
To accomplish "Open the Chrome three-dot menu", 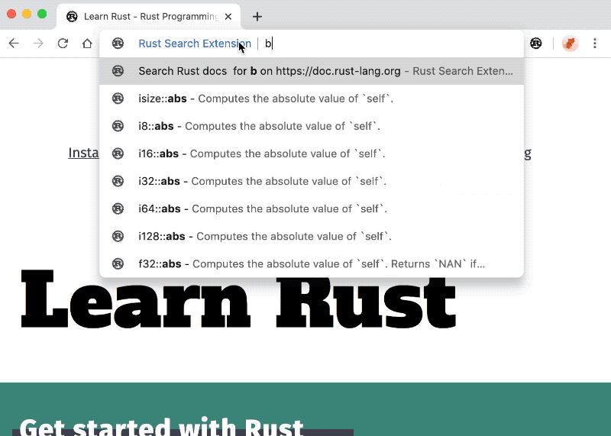I will click(x=595, y=44).
